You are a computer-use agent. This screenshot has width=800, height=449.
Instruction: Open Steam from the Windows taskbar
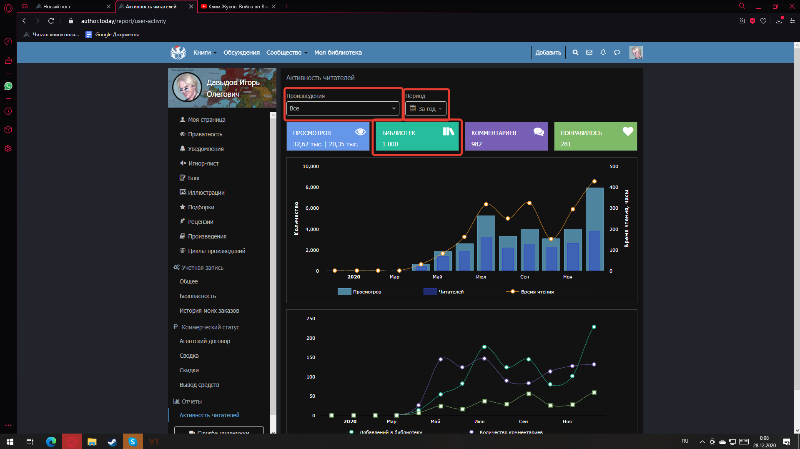112,441
